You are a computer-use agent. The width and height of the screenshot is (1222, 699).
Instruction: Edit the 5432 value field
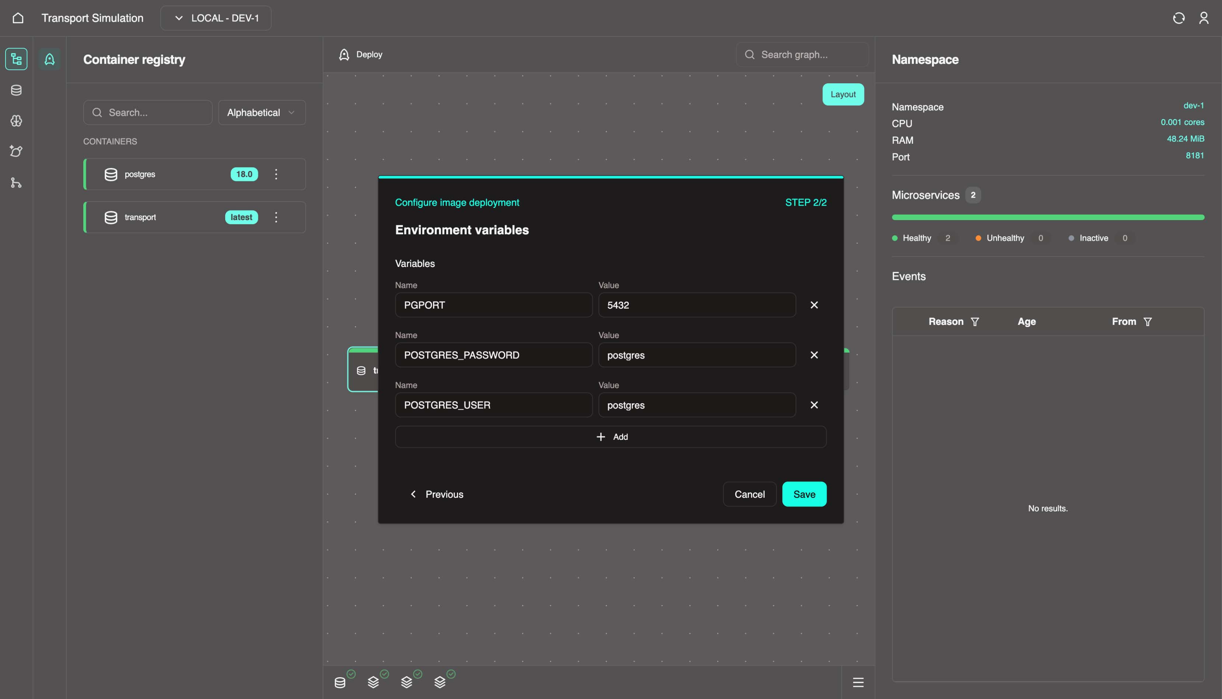[697, 305]
